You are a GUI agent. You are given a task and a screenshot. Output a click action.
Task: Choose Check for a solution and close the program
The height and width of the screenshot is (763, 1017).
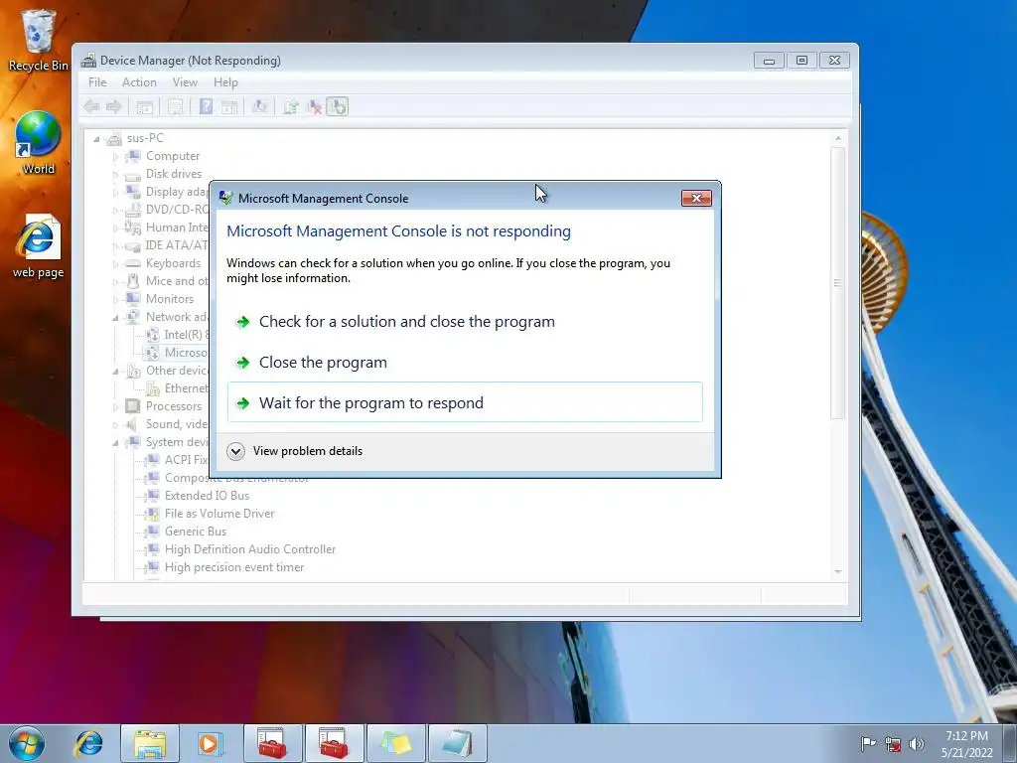465,322
